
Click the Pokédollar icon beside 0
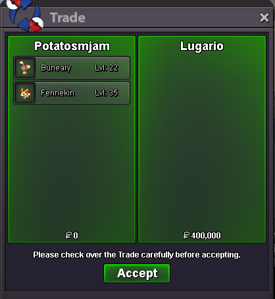(x=68, y=235)
